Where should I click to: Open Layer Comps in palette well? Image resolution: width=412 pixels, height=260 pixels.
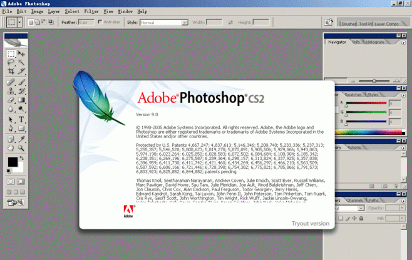pyautogui.click(x=386, y=24)
